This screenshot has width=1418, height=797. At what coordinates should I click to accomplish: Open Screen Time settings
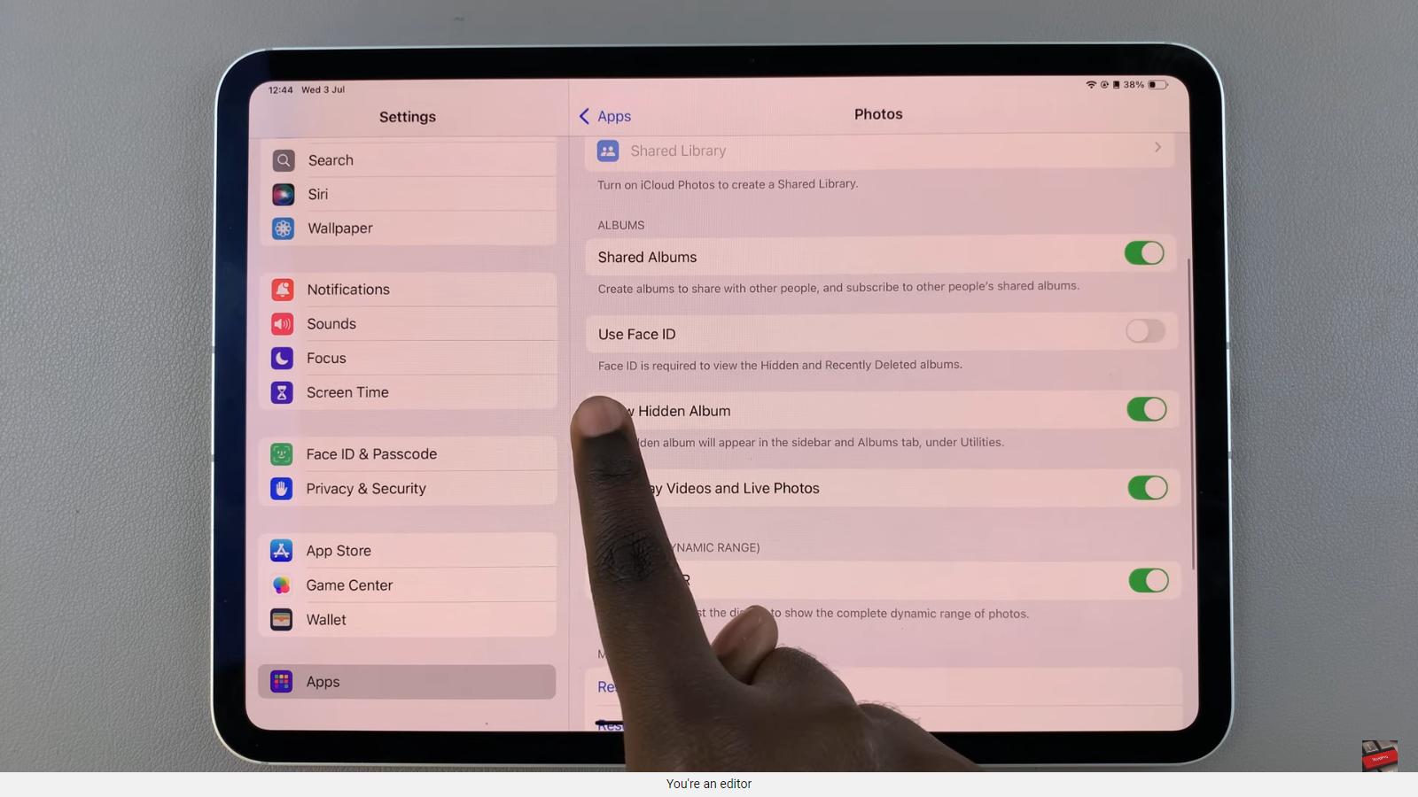[409, 392]
